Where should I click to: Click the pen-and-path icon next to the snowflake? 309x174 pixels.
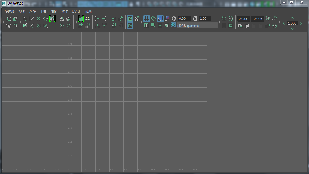pos(31,26)
